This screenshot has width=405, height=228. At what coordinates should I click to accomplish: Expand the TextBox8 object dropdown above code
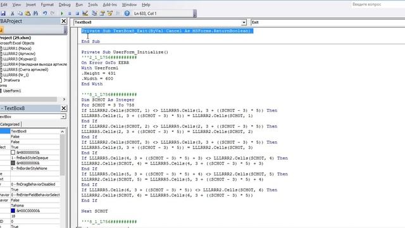click(x=244, y=23)
